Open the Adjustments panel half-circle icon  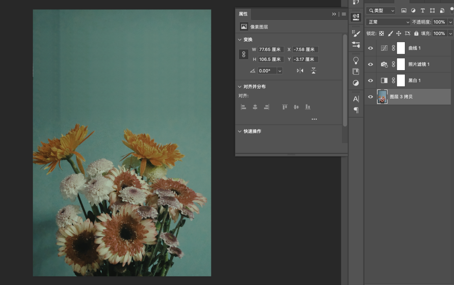point(356,83)
